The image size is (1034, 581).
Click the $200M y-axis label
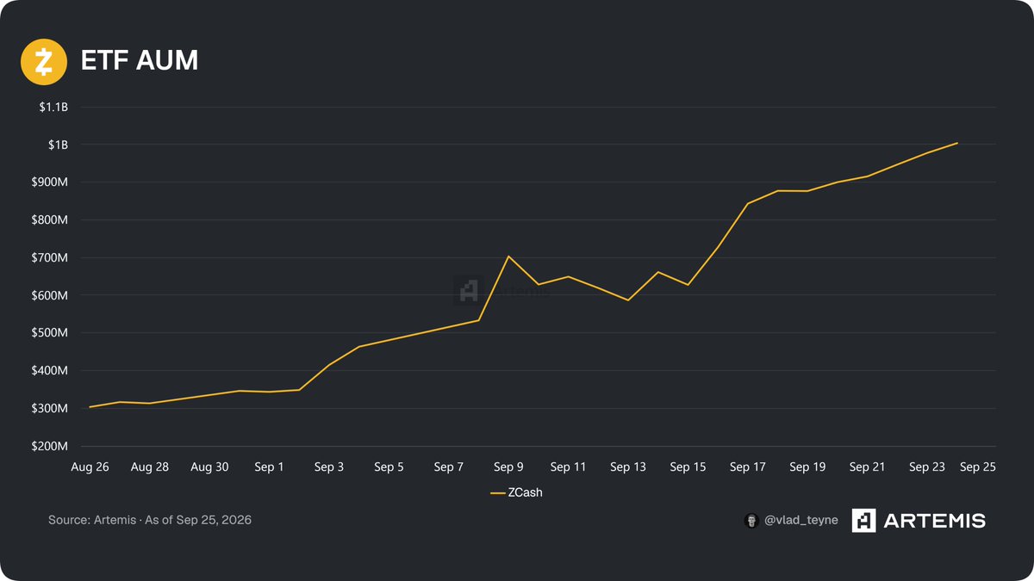pos(50,447)
